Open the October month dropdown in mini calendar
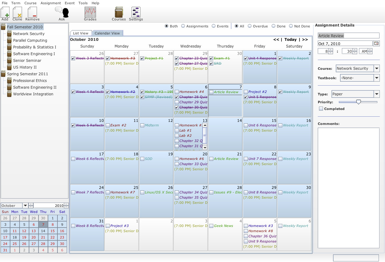 (25, 206)
